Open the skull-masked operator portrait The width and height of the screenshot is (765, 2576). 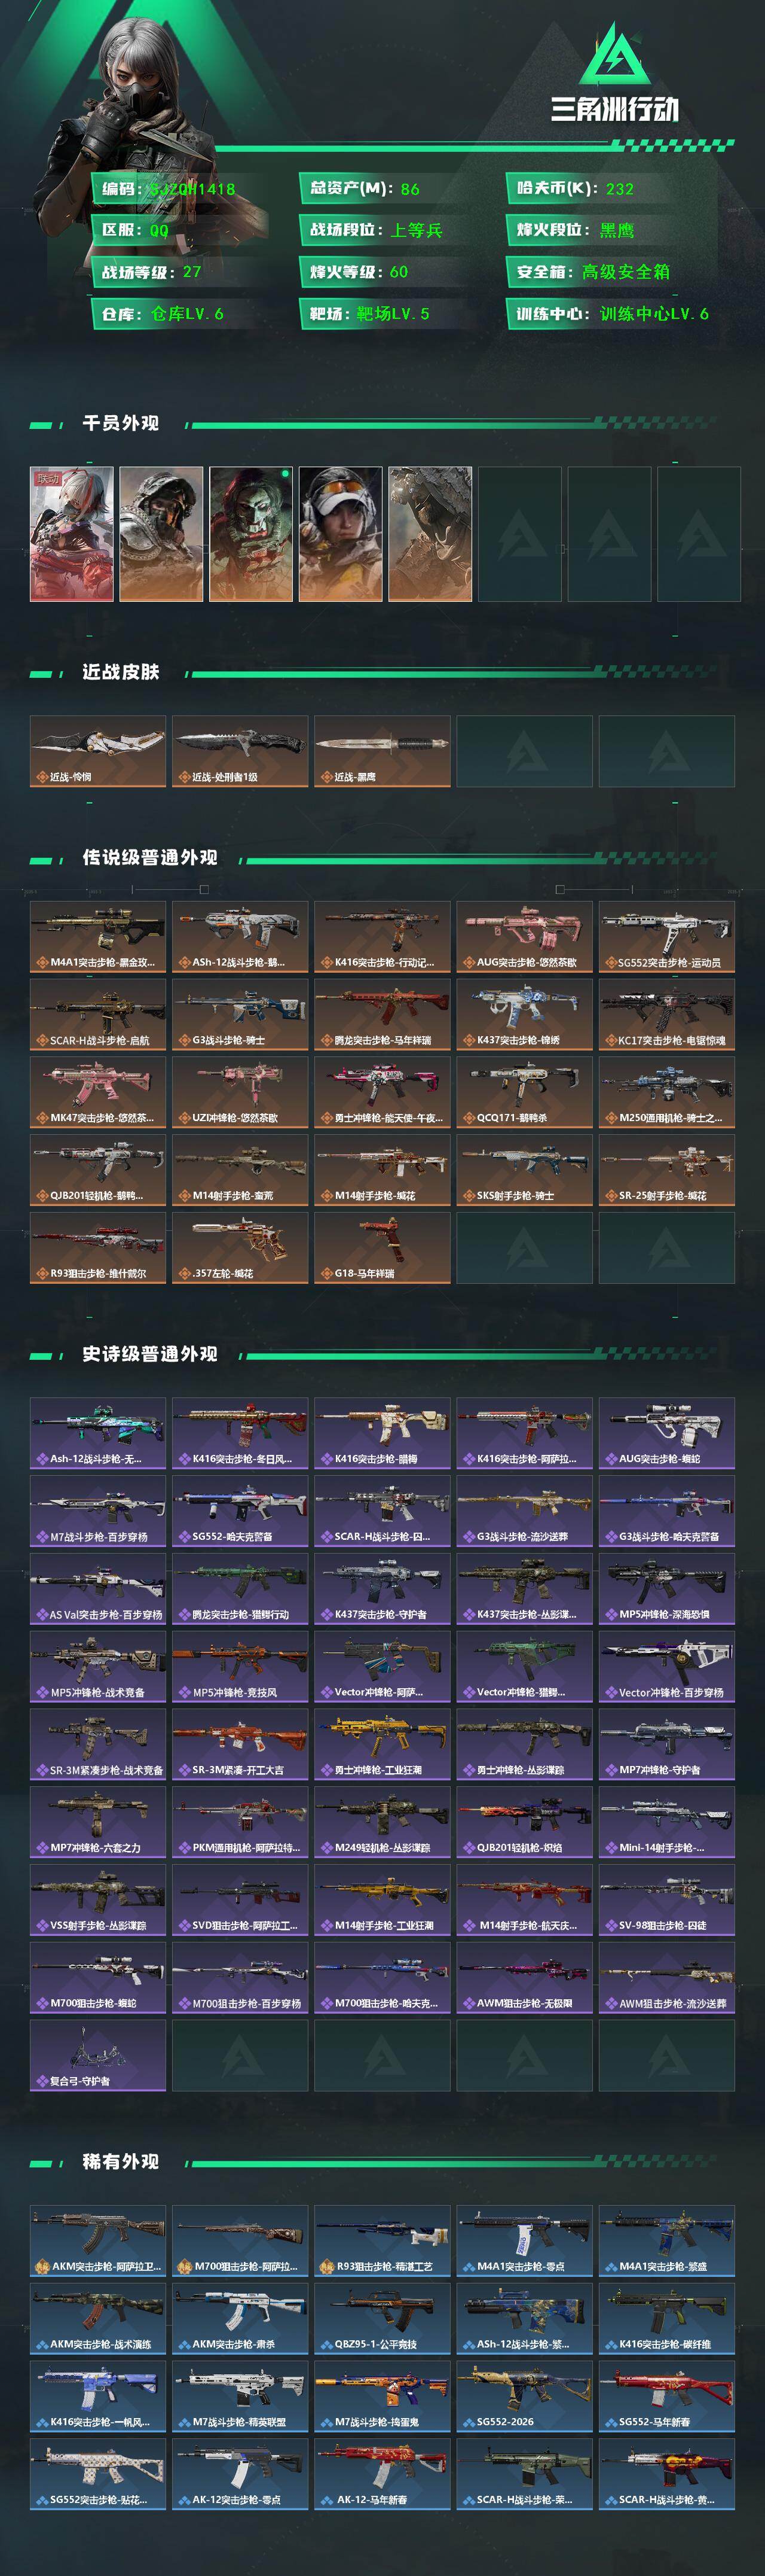click(x=250, y=534)
